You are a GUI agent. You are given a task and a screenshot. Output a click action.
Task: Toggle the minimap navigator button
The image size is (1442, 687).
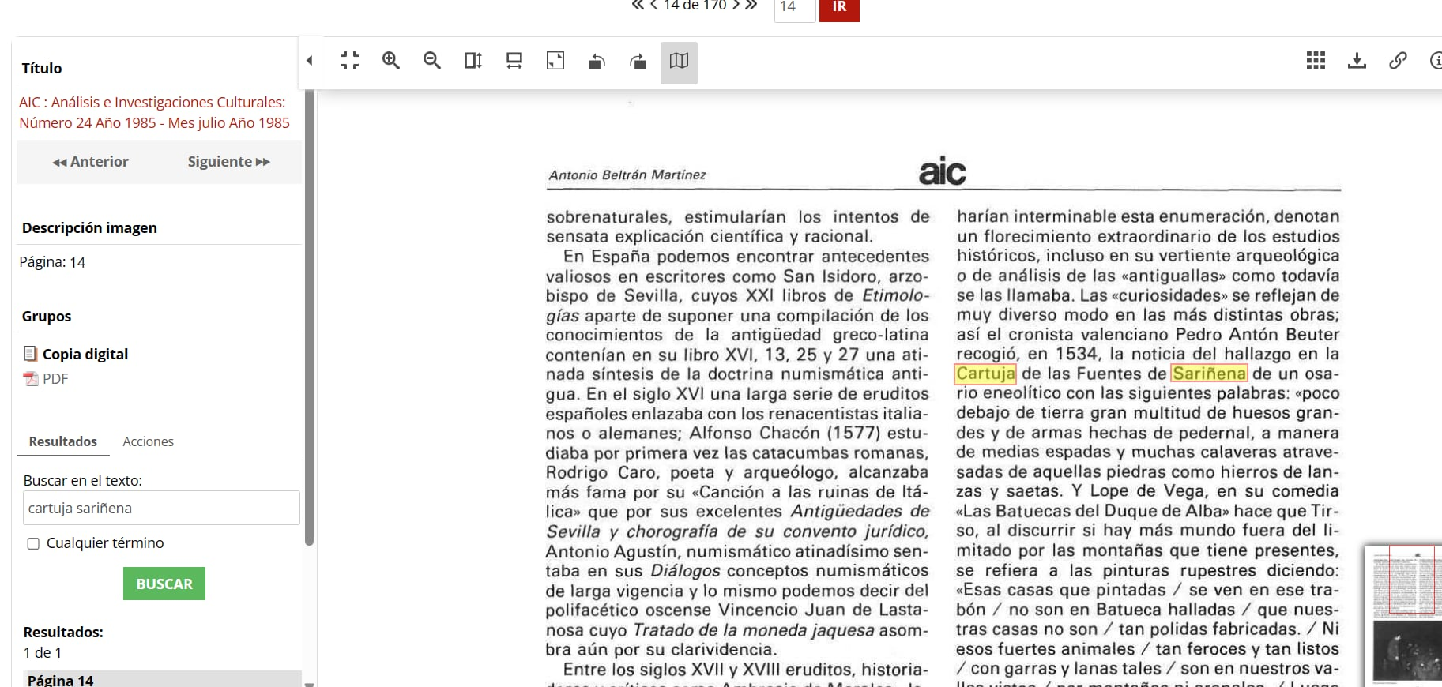(x=679, y=62)
